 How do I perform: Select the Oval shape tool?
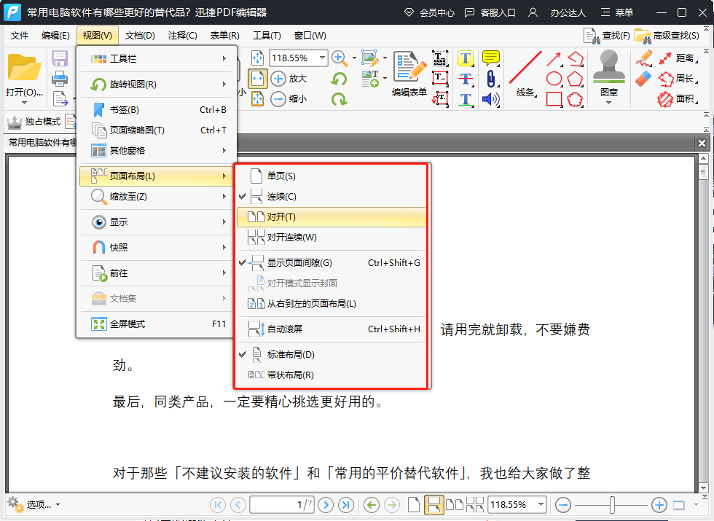(554, 79)
